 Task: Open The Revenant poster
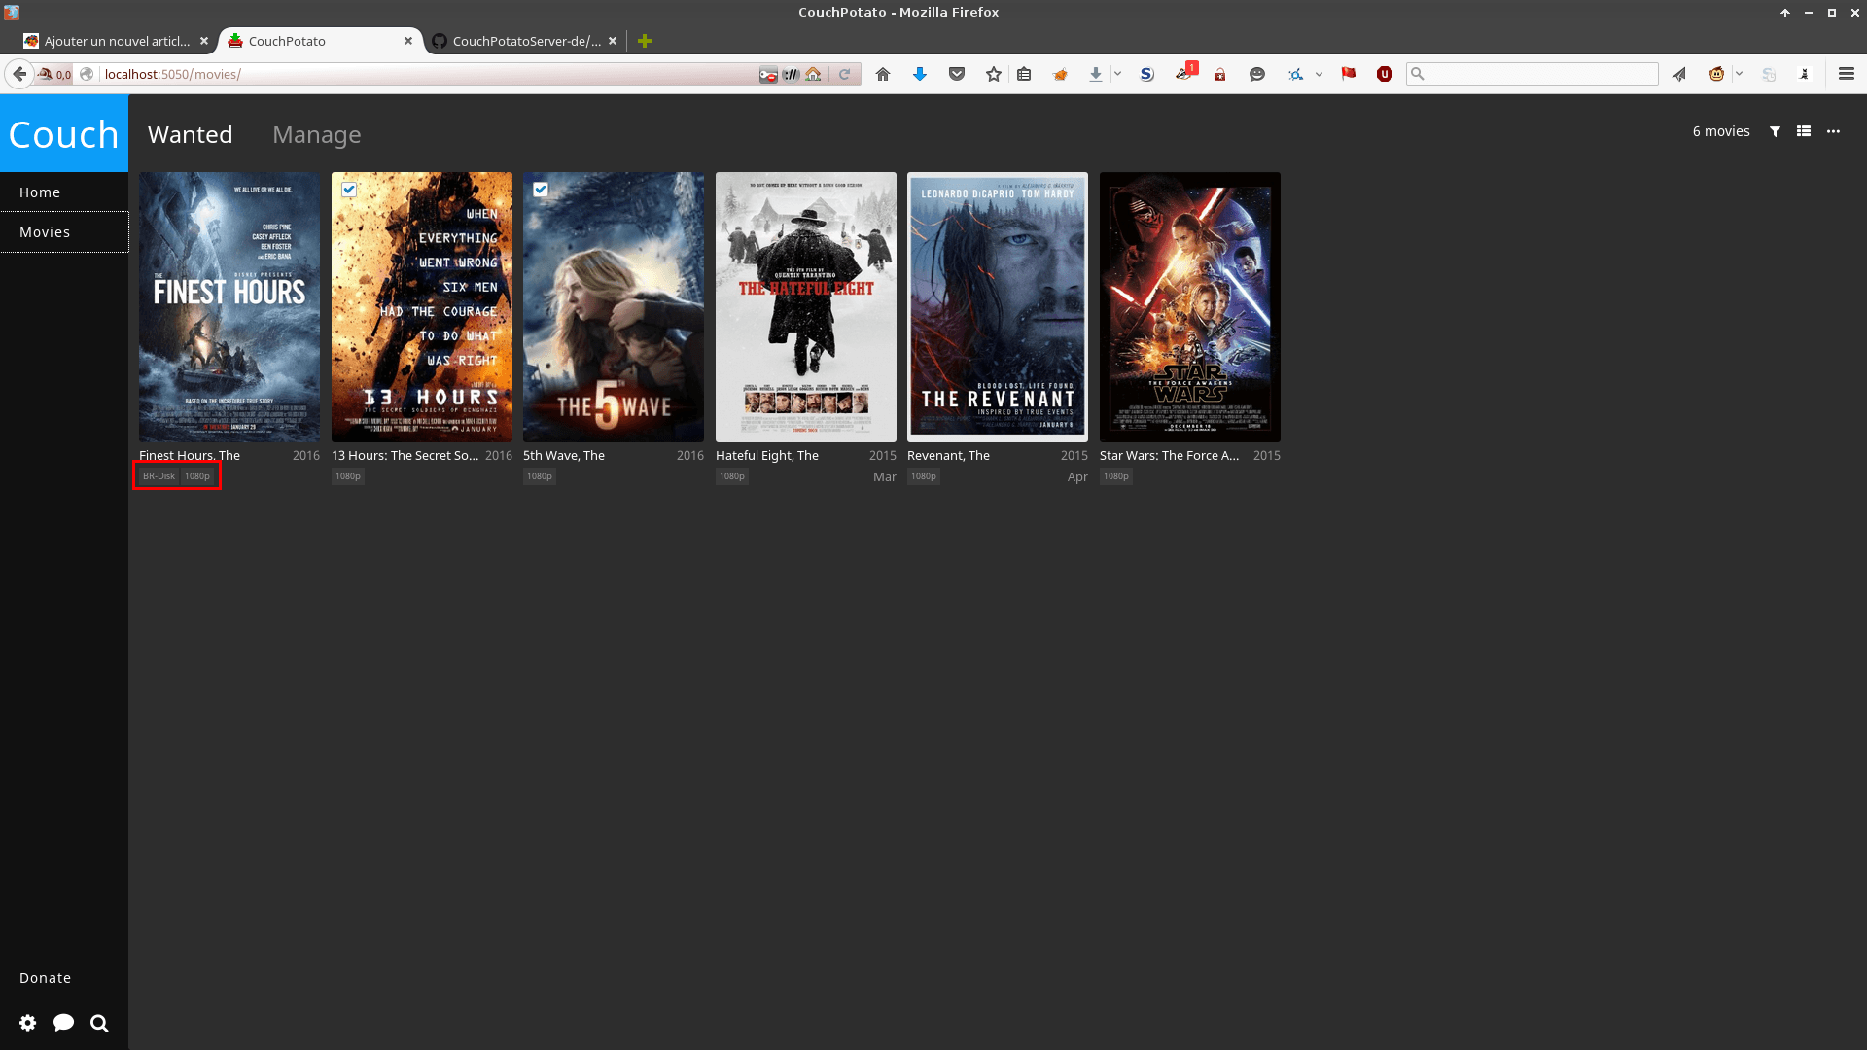point(998,307)
